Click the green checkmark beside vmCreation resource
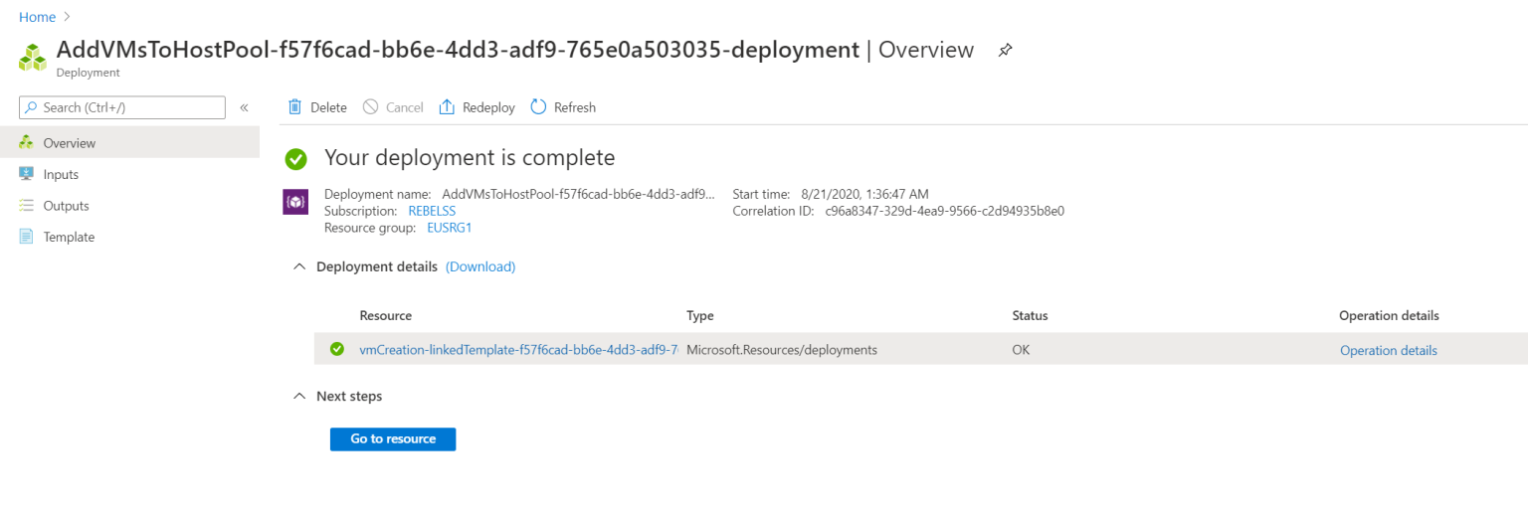Image resolution: width=1528 pixels, height=518 pixels. point(337,349)
